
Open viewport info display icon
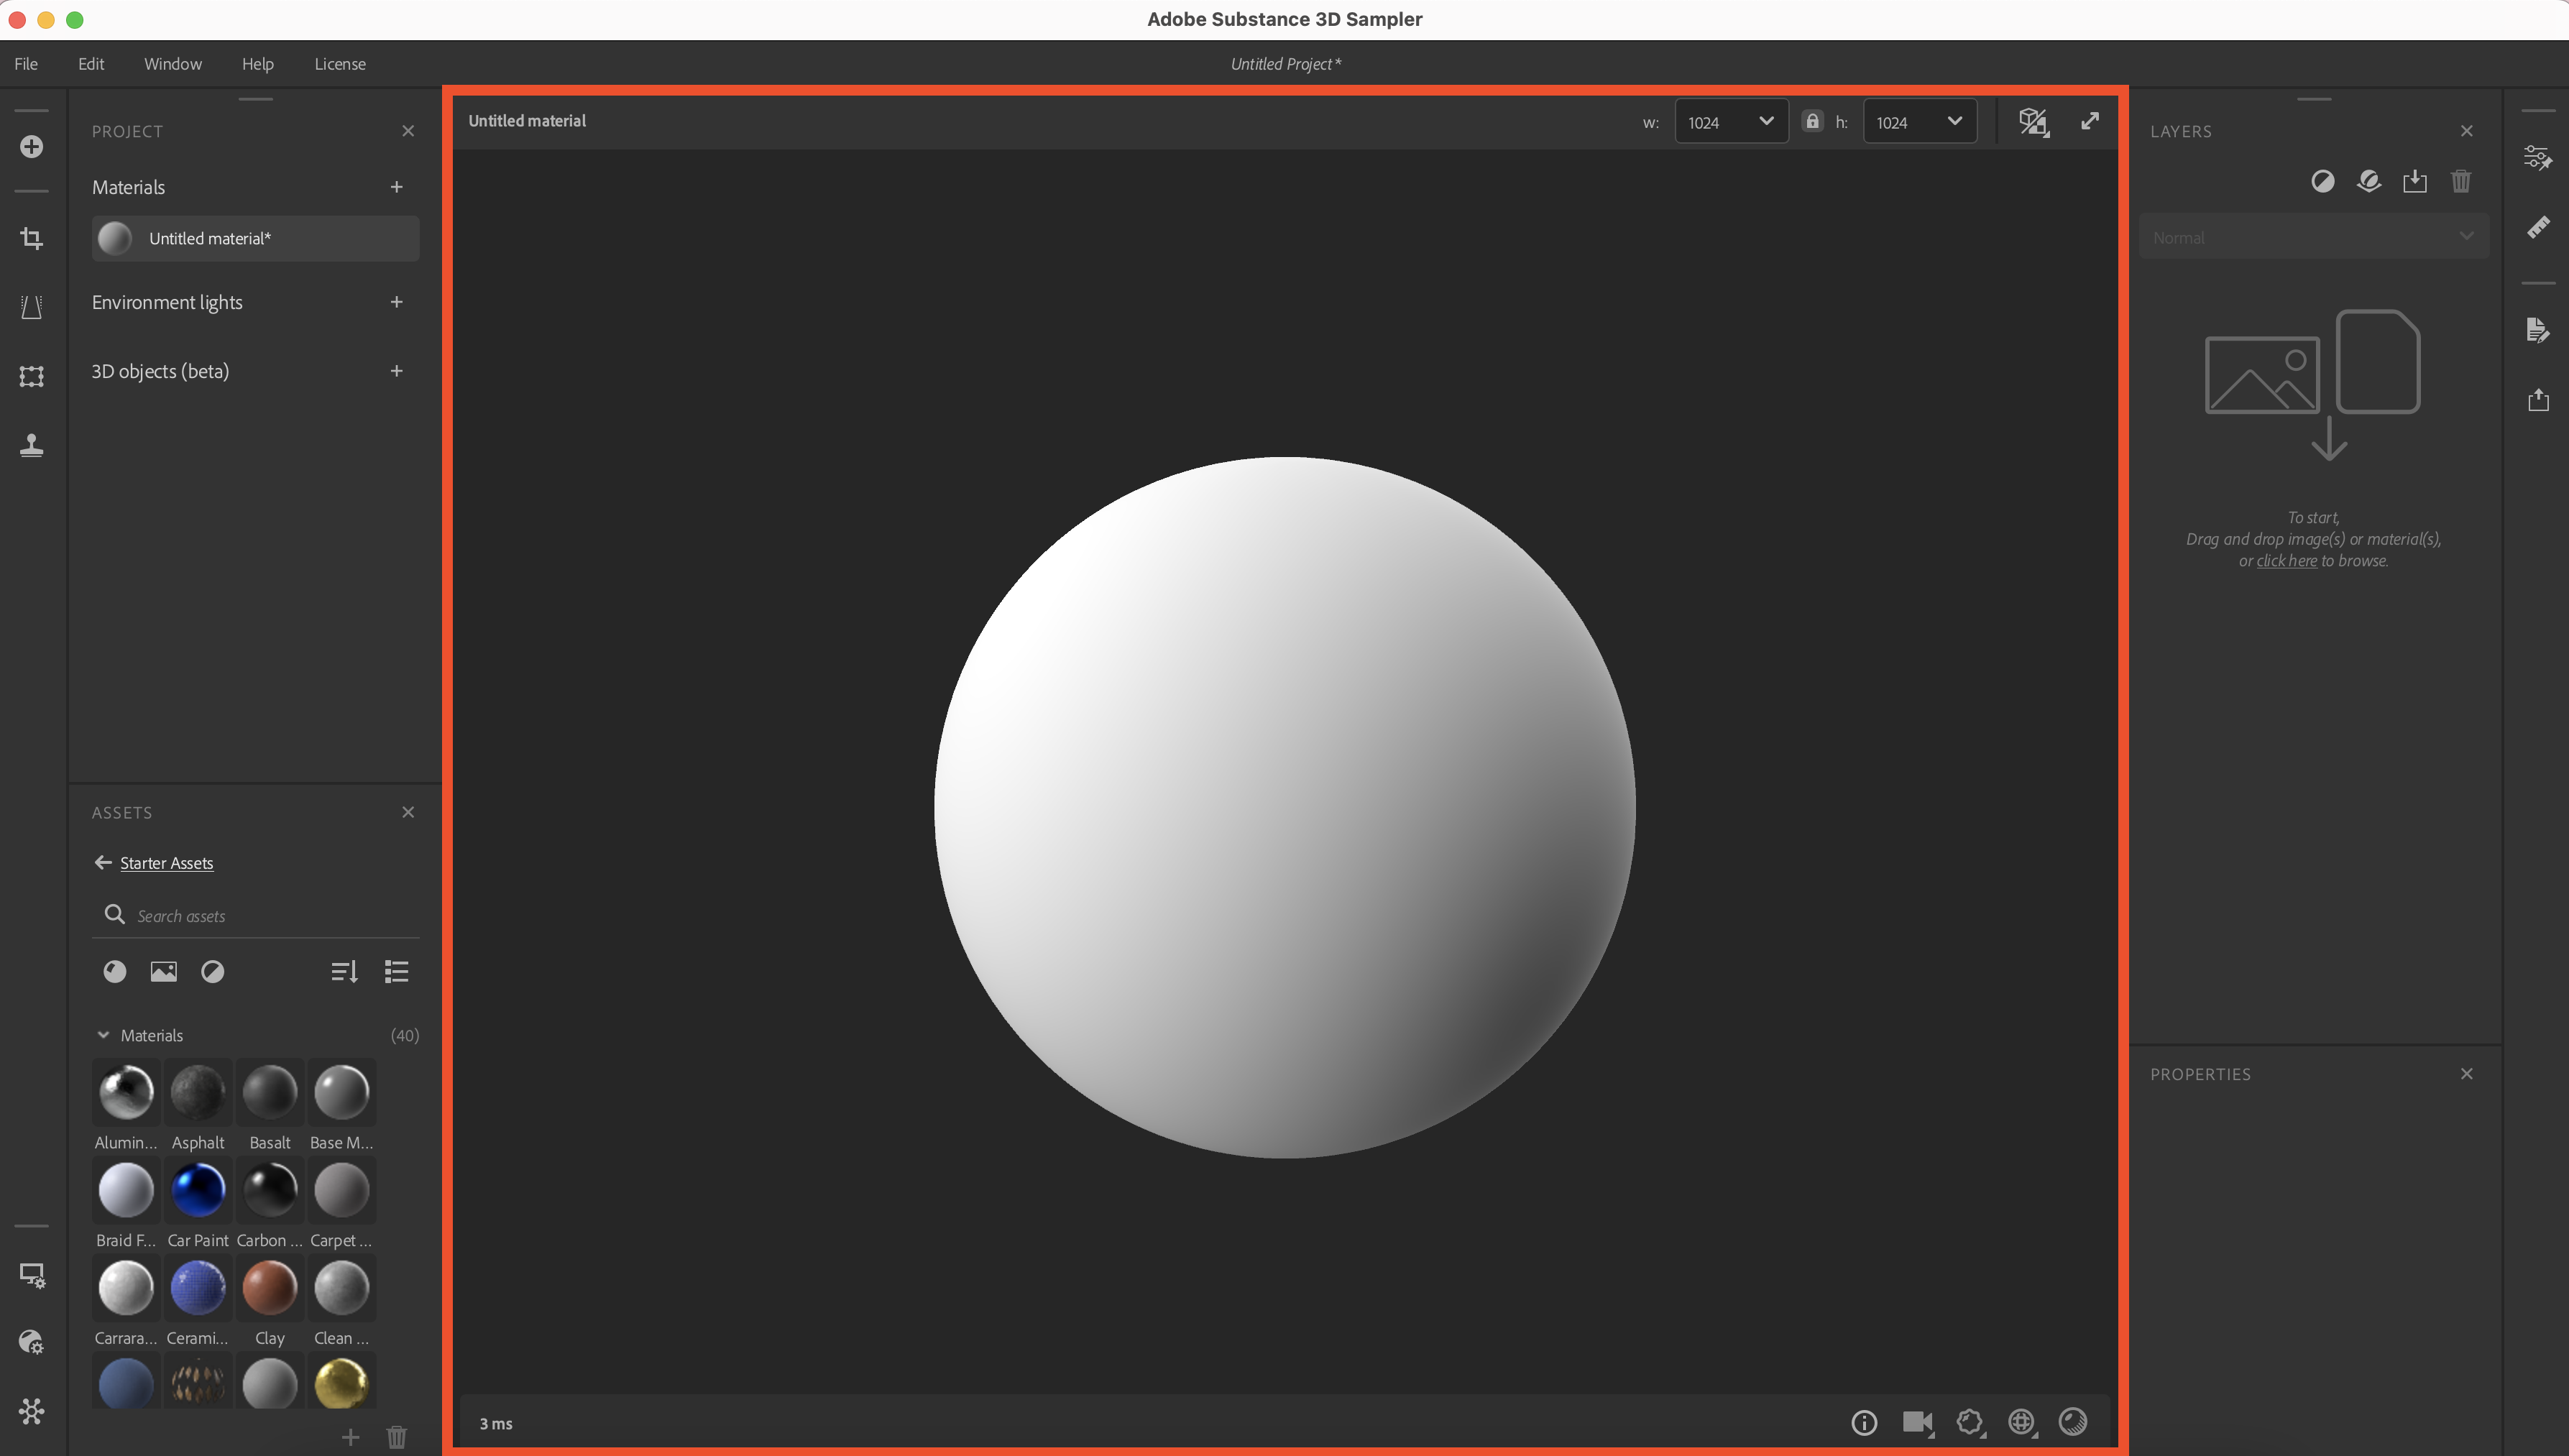click(x=1863, y=1422)
